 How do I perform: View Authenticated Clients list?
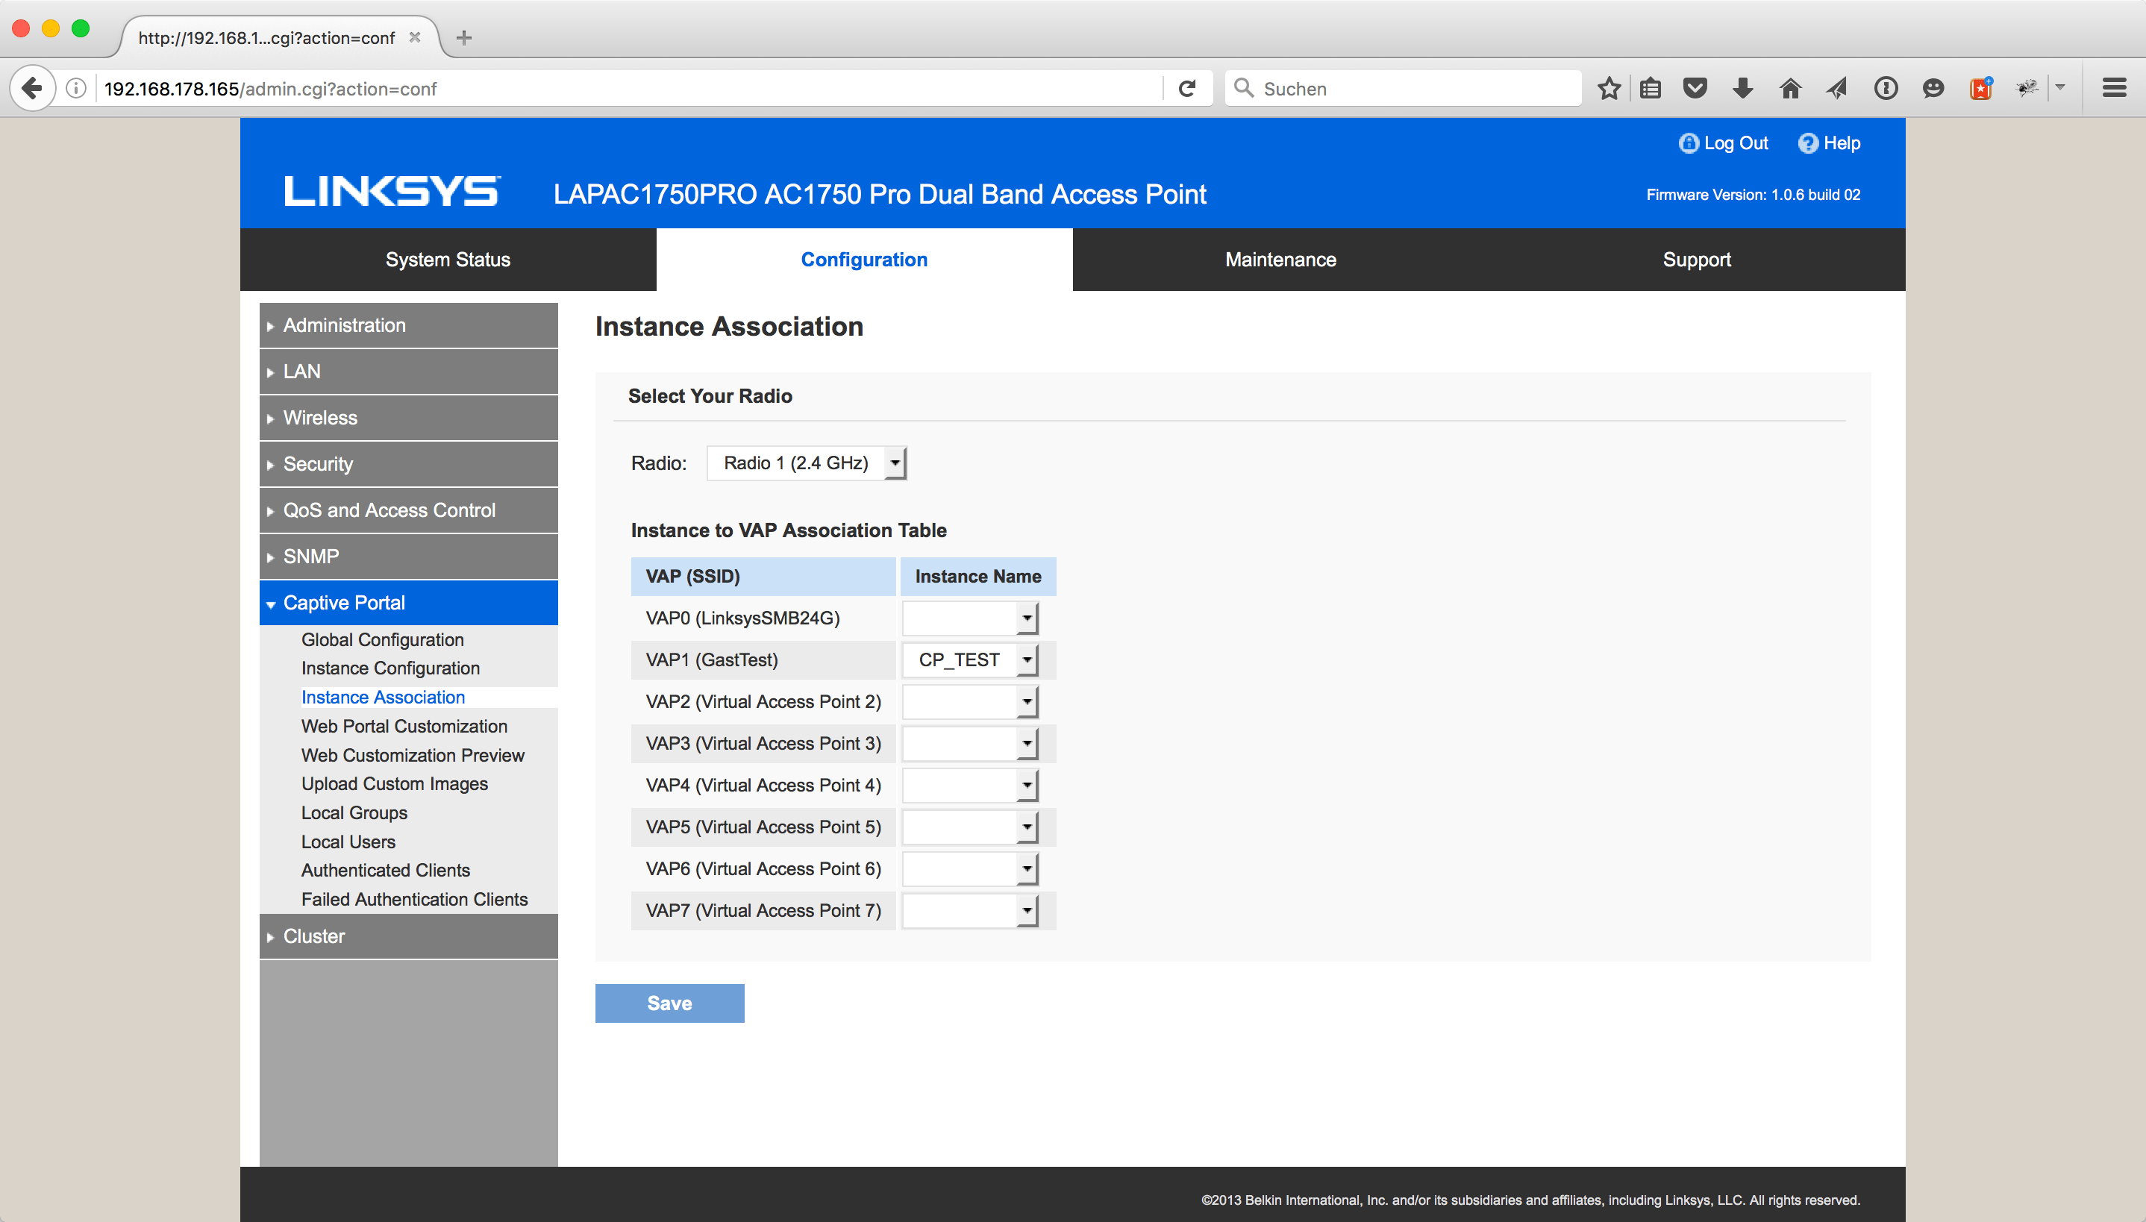pyautogui.click(x=385, y=870)
